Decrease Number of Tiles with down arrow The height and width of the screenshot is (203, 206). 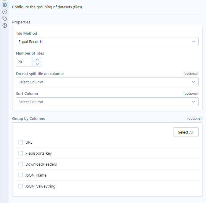click(x=37, y=64)
